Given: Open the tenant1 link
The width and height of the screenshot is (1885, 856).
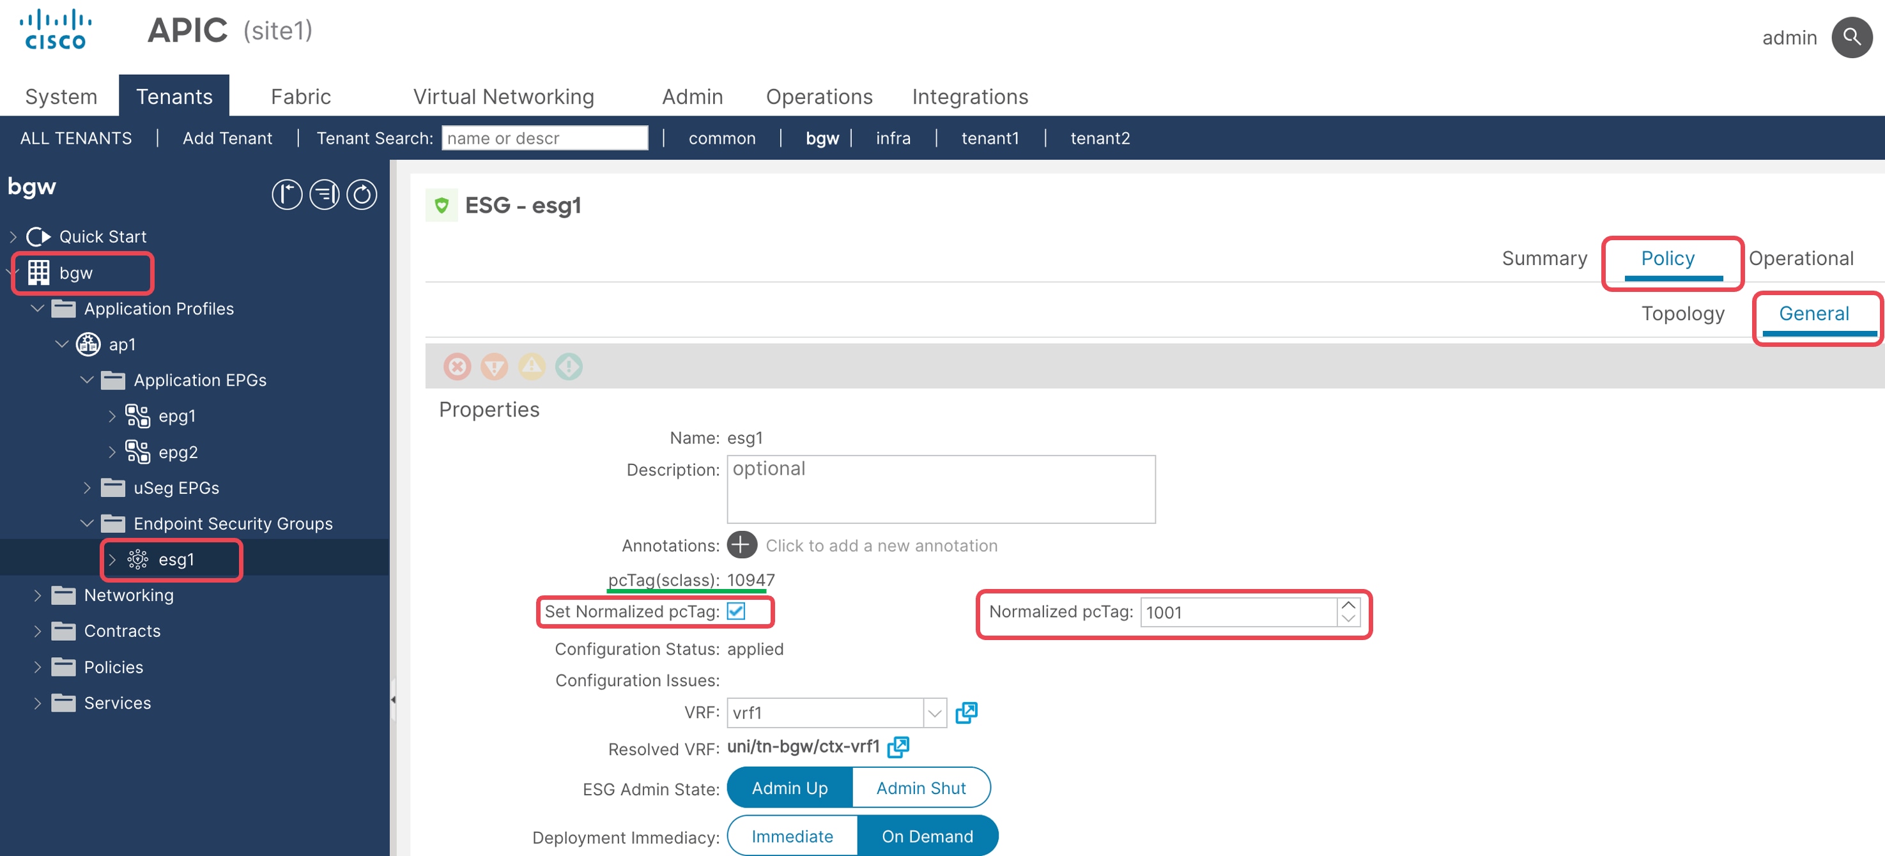Looking at the screenshot, I should tap(989, 138).
